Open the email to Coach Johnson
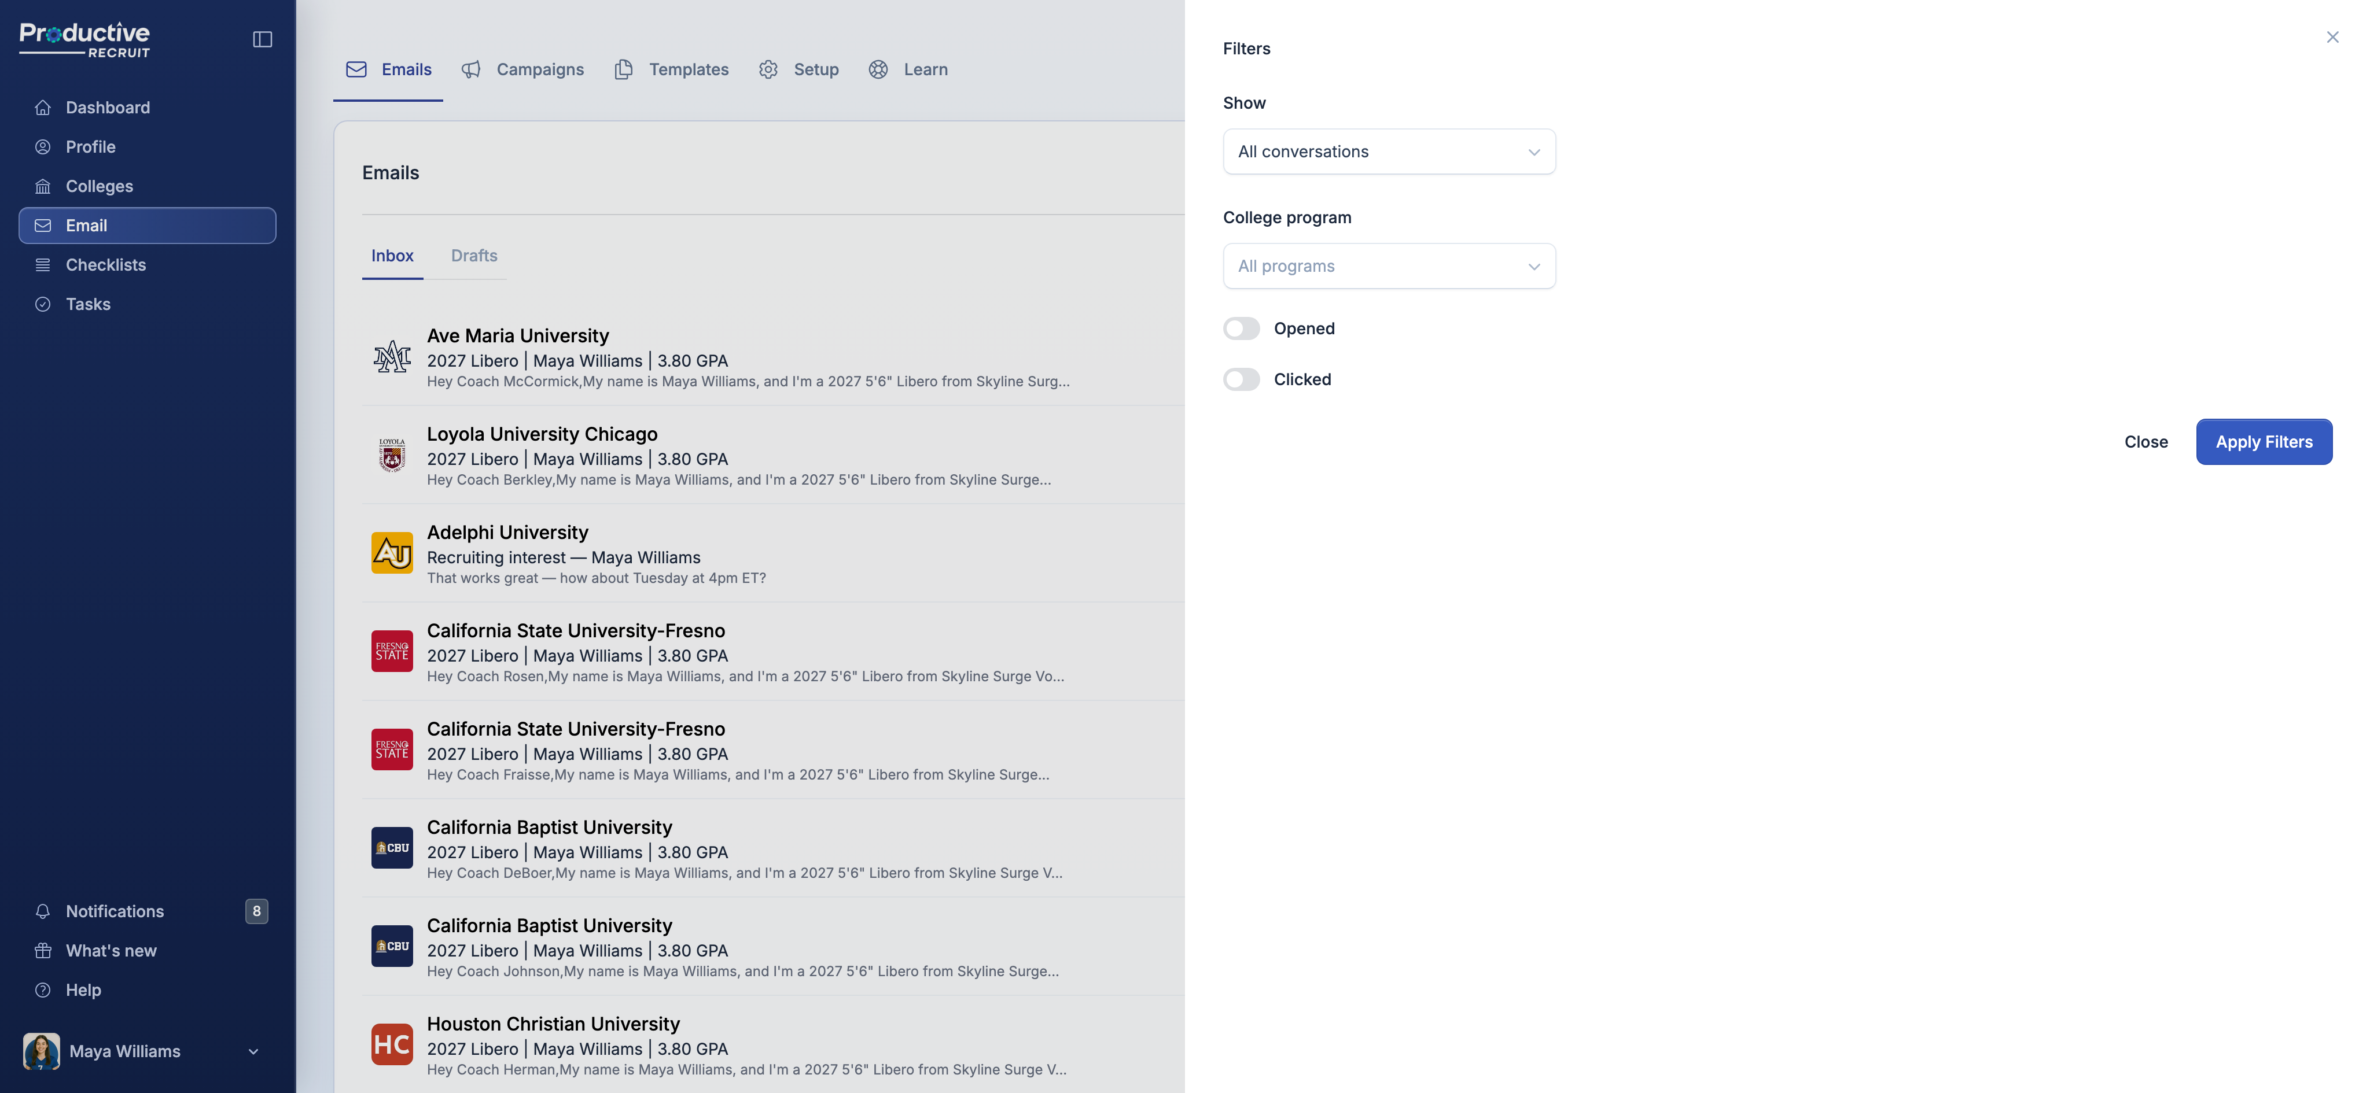2370x1093 pixels. click(773, 947)
